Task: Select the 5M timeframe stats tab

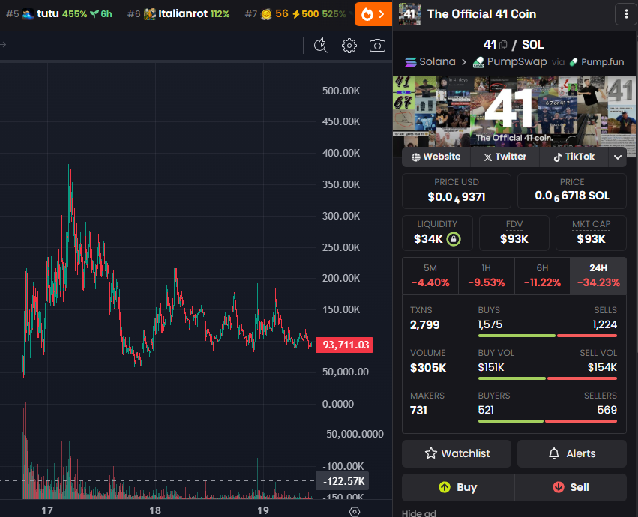Action: click(x=430, y=276)
